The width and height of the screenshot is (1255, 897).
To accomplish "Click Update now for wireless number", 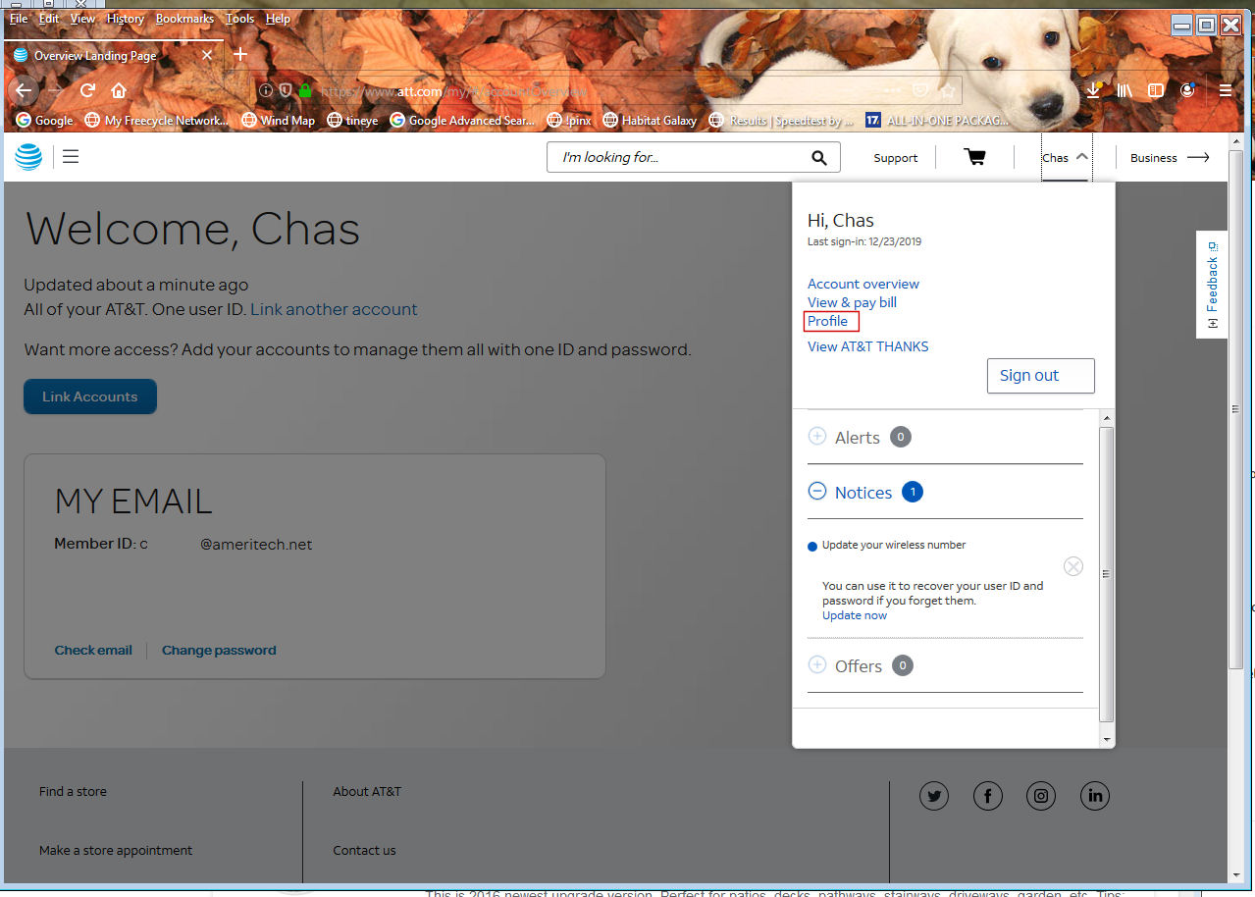I will pos(855,615).
